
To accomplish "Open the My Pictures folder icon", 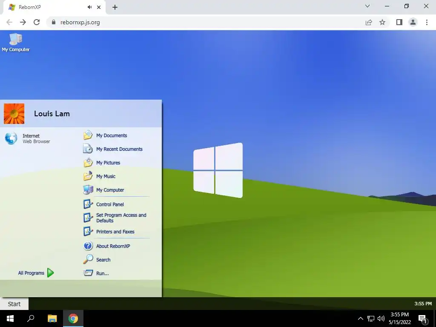I will coord(88,163).
